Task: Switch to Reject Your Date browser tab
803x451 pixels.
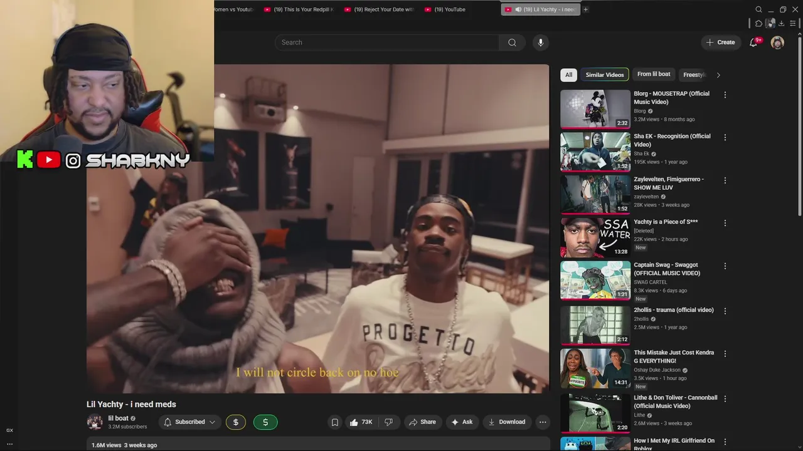Action: [x=379, y=9]
